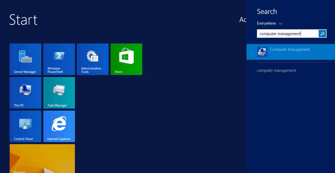Open the green Store tile
The image size is (335, 173).
[127, 59]
